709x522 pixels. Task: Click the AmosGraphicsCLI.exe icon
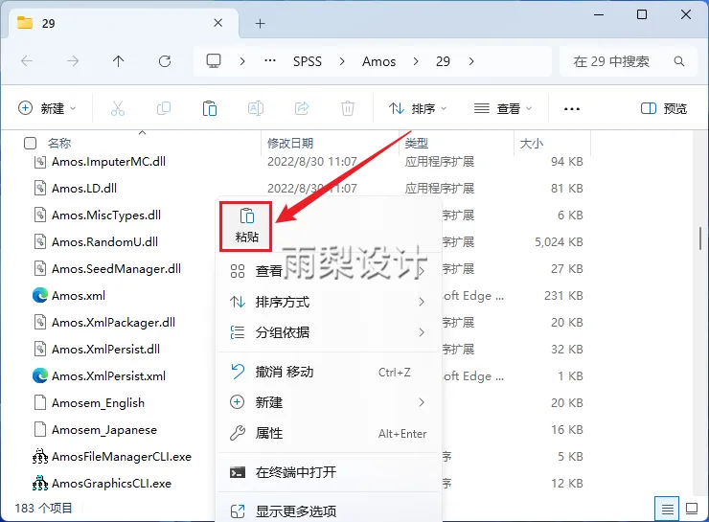[40, 483]
